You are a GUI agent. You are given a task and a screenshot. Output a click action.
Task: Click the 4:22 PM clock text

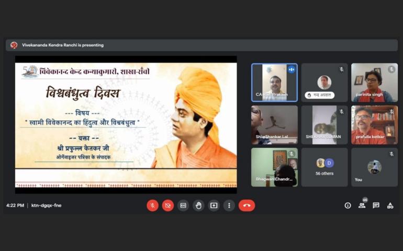coord(15,206)
